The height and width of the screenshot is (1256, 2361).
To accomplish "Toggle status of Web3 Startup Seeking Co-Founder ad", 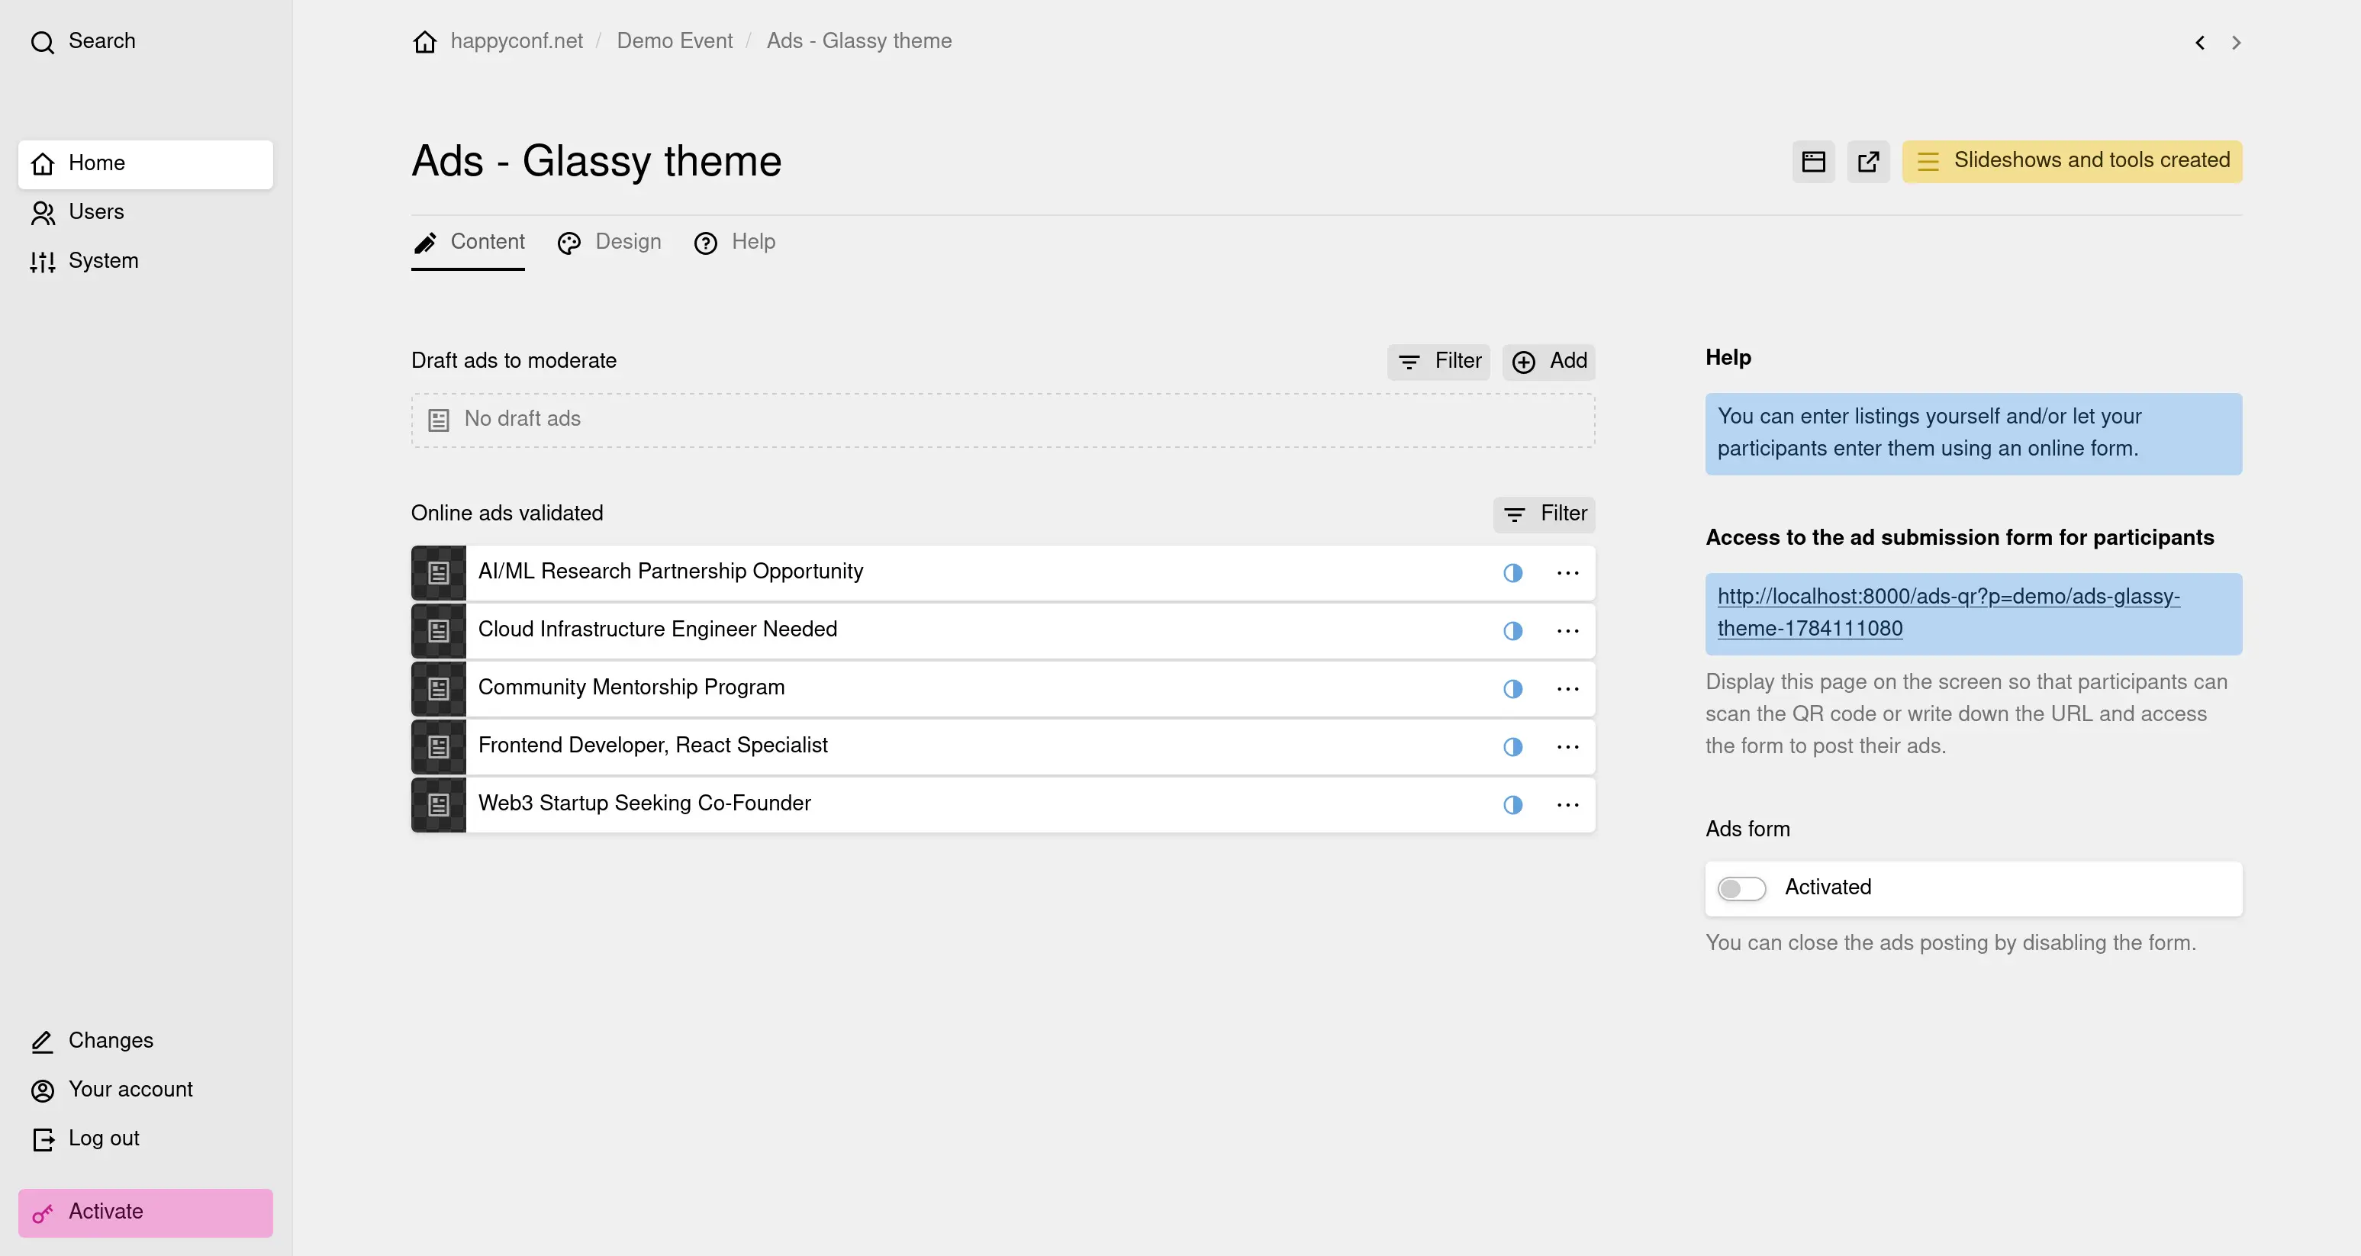I will [1512, 805].
